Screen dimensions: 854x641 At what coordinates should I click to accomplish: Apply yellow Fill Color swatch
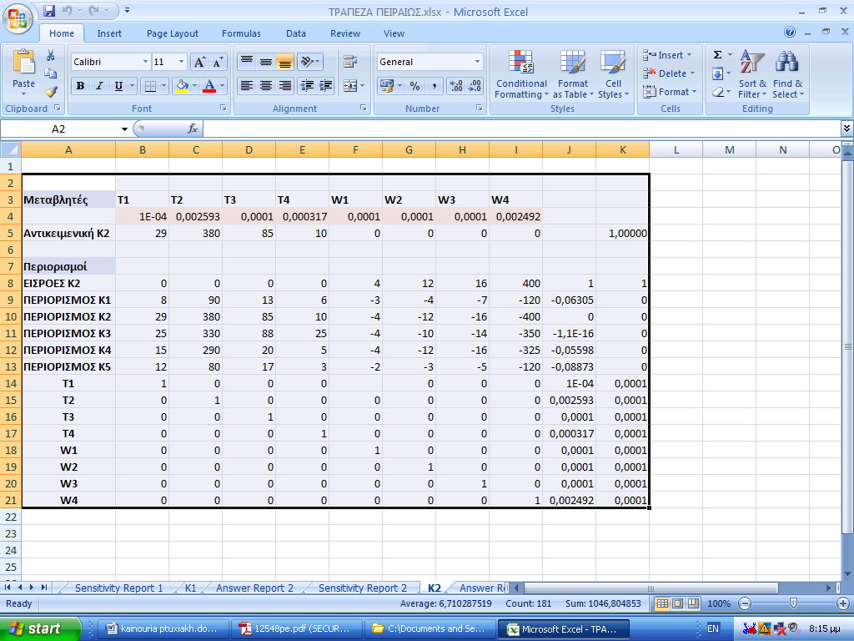(x=182, y=86)
